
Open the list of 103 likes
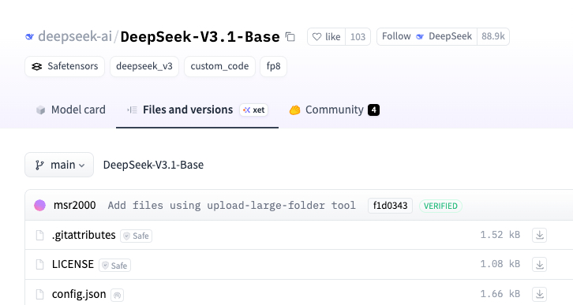[358, 36]
